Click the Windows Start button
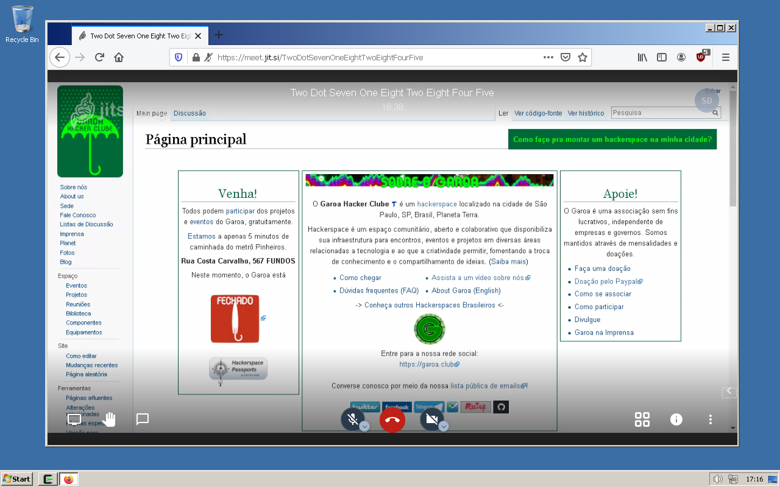 point(17,479)
